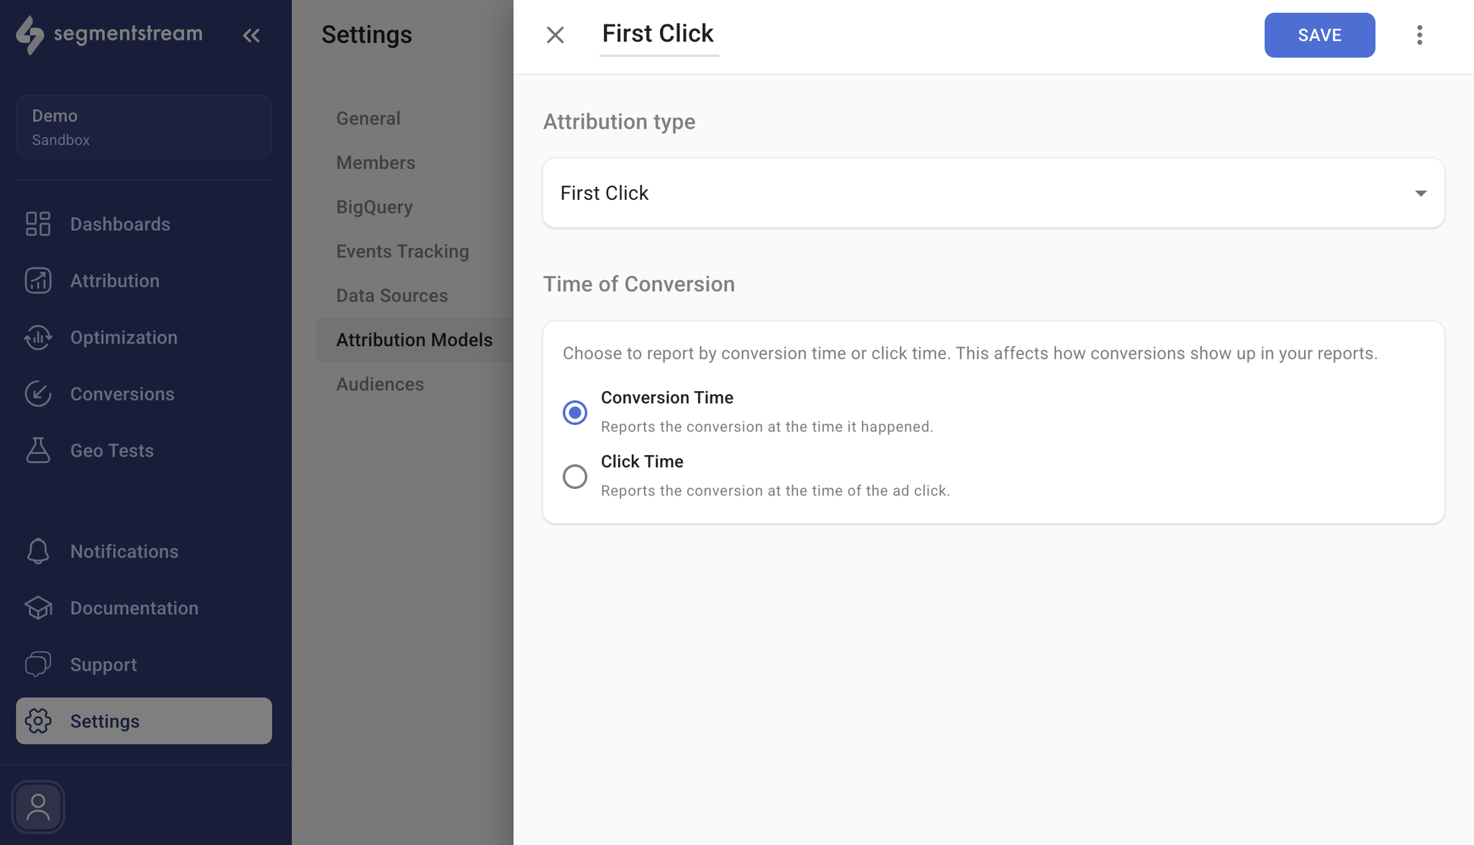Open the three-dot more options menu

point(1419,35)
